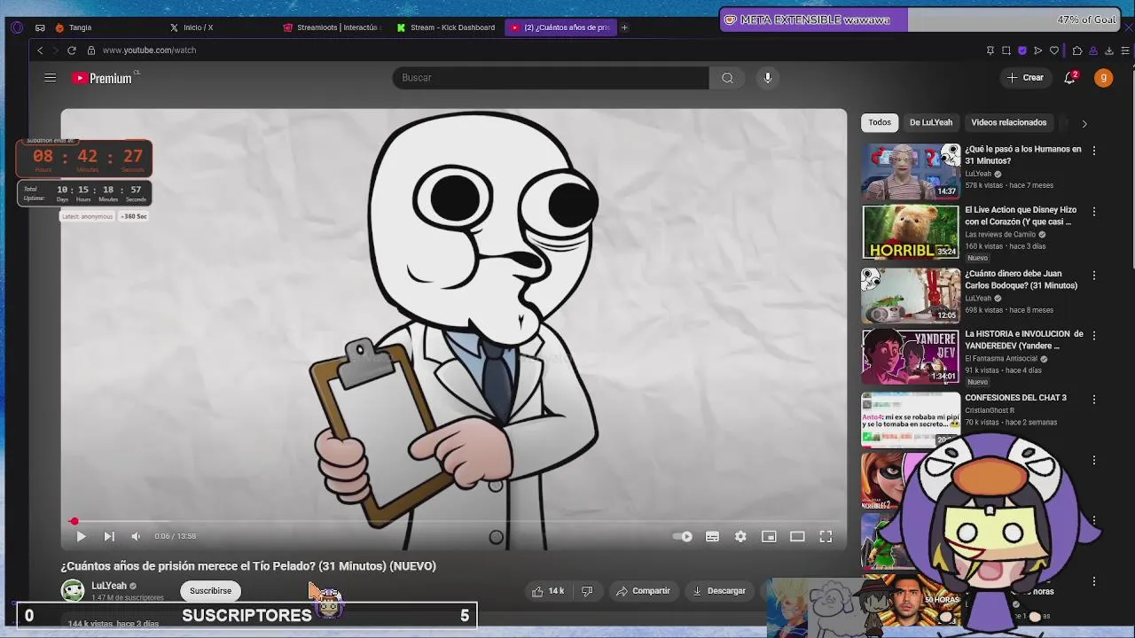Open the player settings gear
The width and height of the screenshot is (1135, 638).
pos(740,536)
